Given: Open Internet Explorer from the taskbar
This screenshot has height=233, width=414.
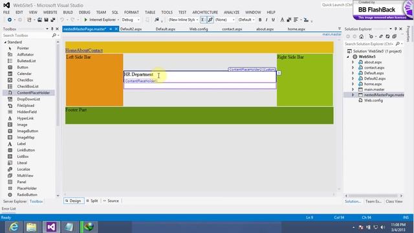Looking at the screenshot, I should tap(14, 227).
